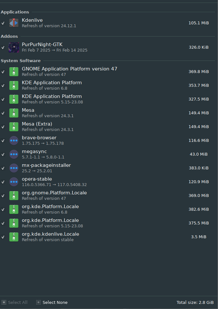The width and height of the screenshot is (218, 309).
Task: Uncheck the Kdenlive update checkbox
Action: click(x=3, y=23)
